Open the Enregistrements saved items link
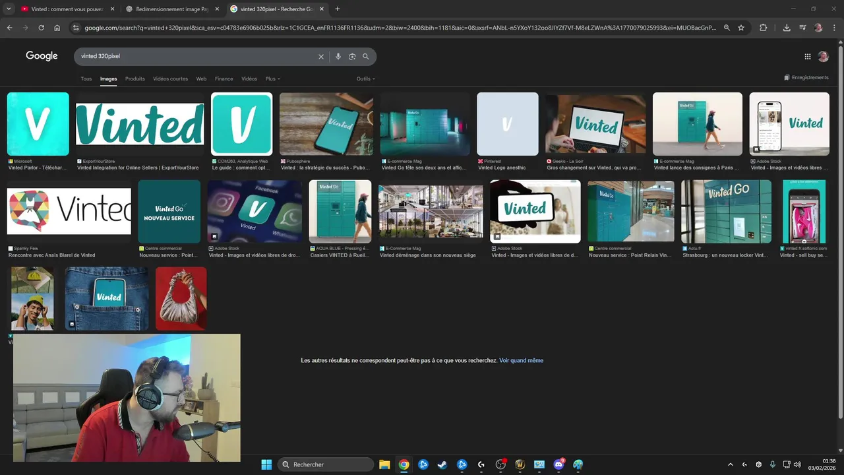This screenshot has width=844, height=475. coord(806,78)
